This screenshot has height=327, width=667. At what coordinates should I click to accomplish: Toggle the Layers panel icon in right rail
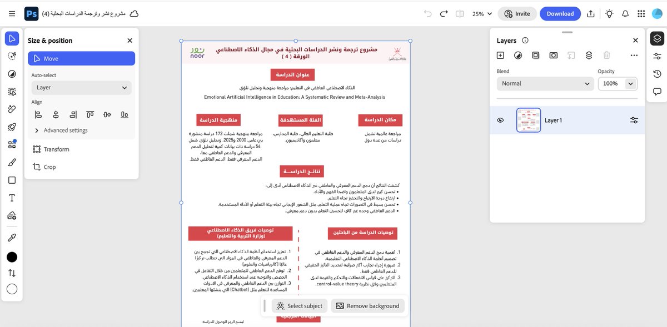[657, 38]
